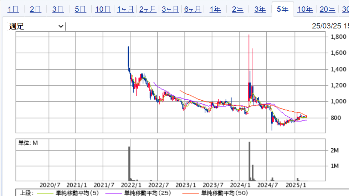Select the 2日 period tab
Image resolution: width=349 pixels, height=196 pixels.
35,9
